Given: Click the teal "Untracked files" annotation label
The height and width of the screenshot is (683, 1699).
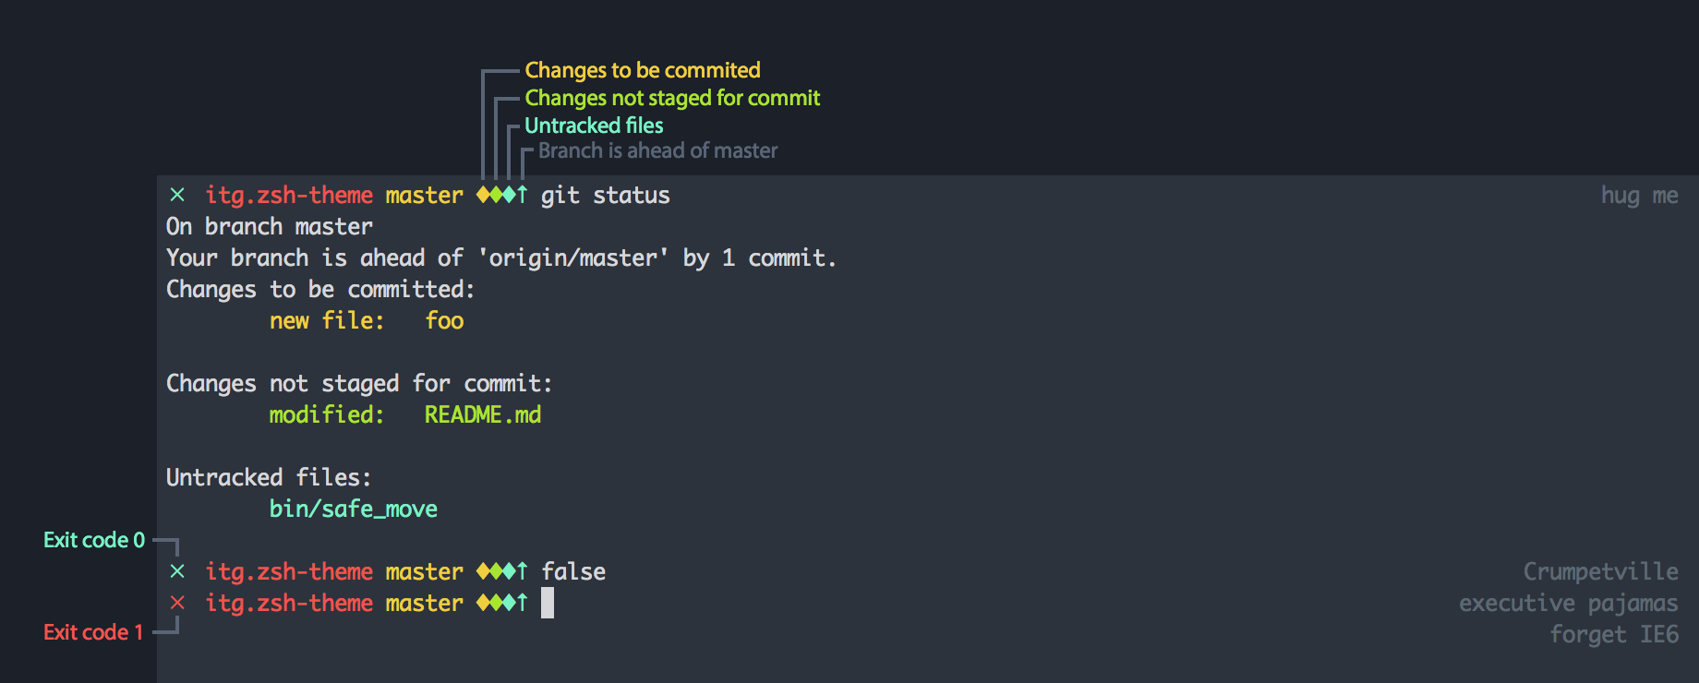Looking at the screenshot, I should (593, 126).
